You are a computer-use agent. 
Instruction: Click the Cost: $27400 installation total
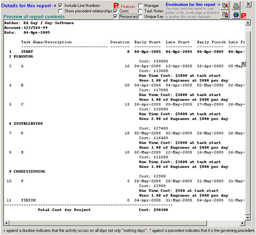[x=154, y=128]
